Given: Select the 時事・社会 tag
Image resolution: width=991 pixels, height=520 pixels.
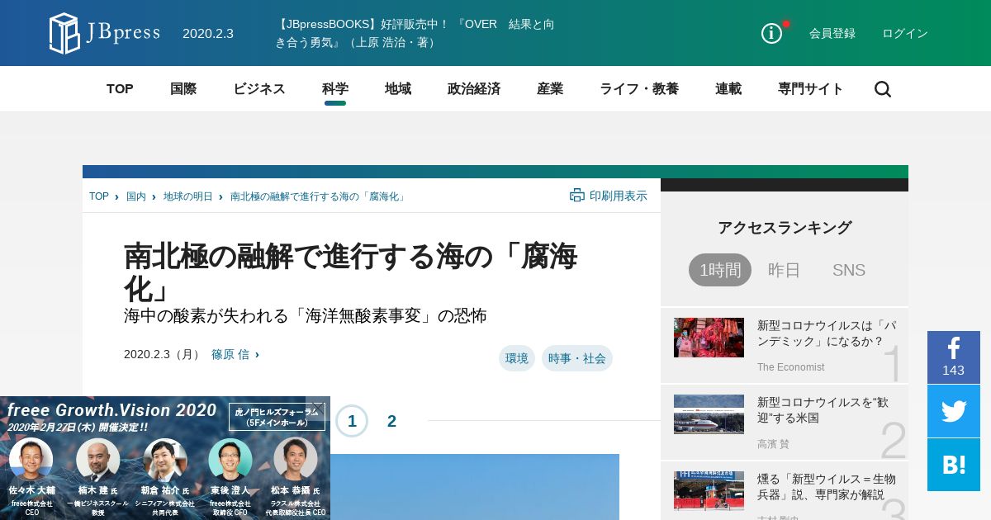Looking at the screenshot, I should tap(577, 358).
